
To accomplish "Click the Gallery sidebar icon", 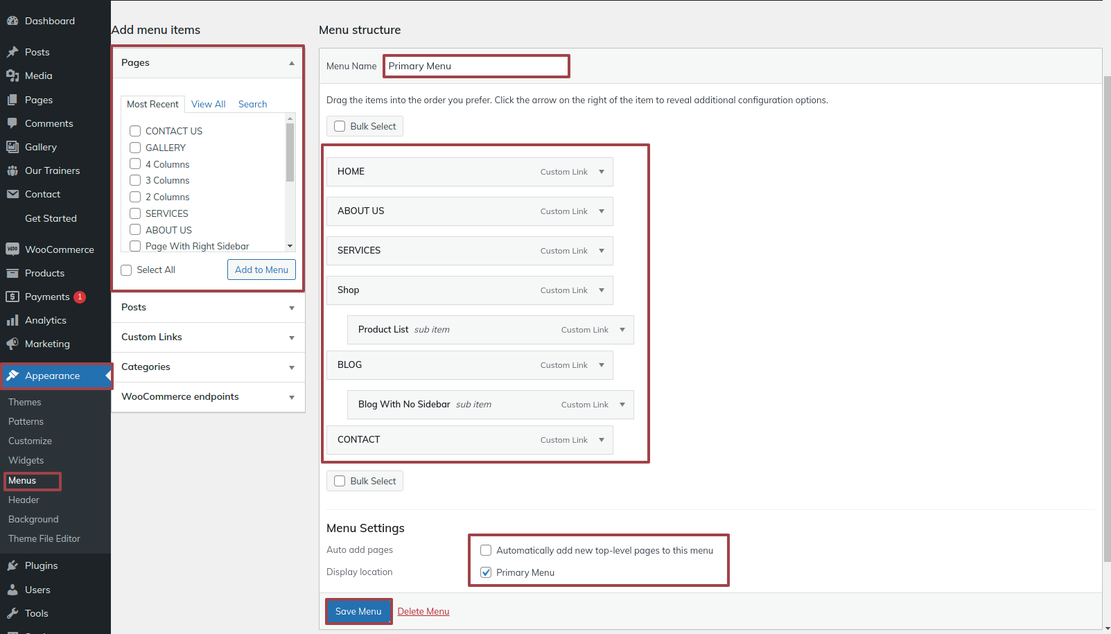I will 12,147.
